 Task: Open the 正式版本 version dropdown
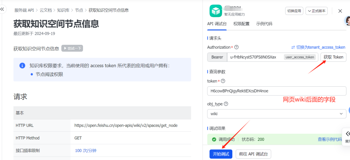pyautogui.click(x=317, y=11)
